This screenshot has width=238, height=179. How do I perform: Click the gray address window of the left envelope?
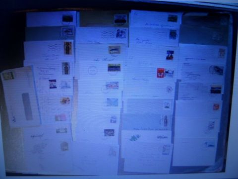pos(27,106)
